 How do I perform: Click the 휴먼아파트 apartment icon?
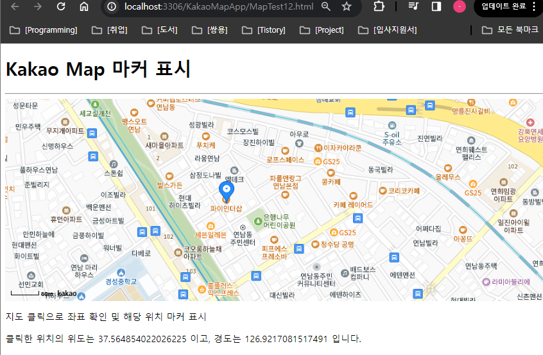66,211
